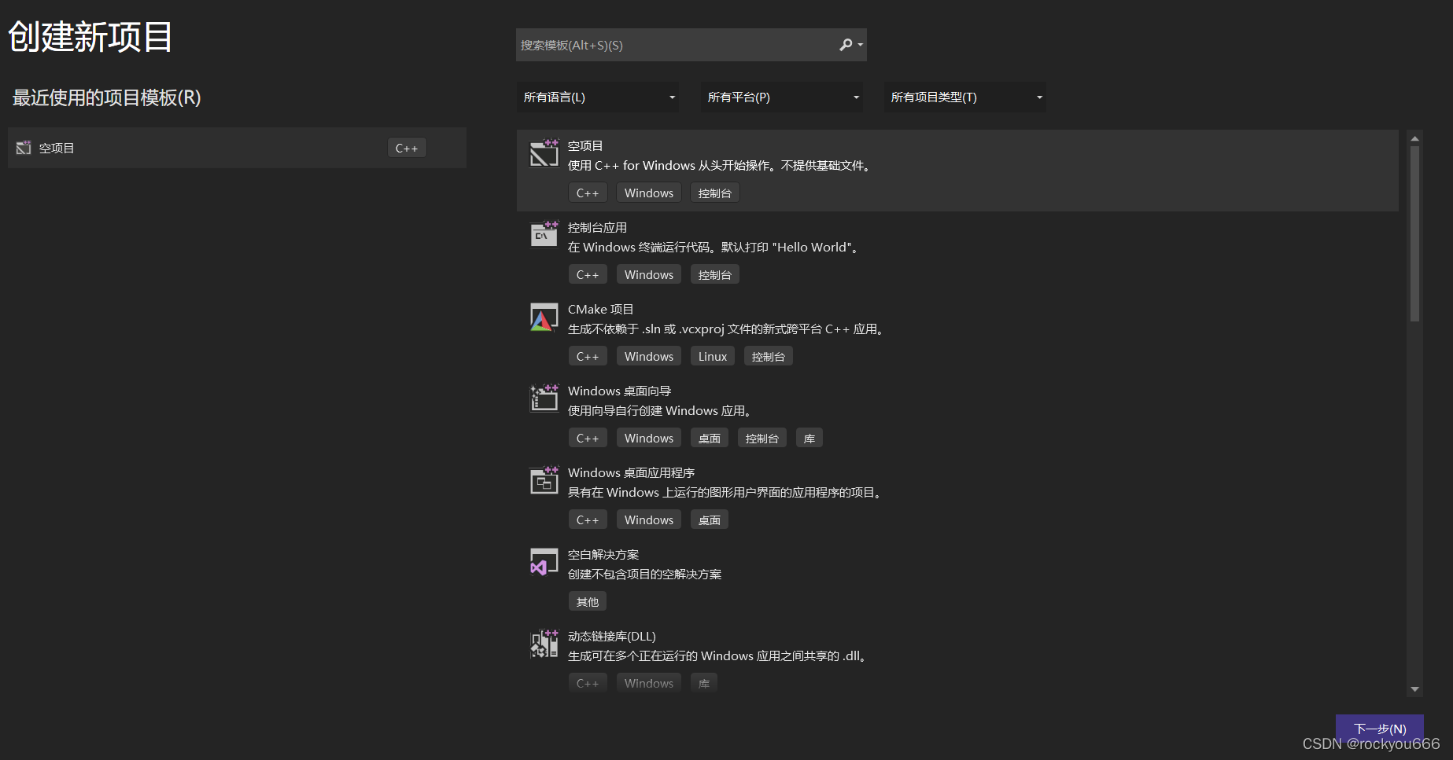Select 空项目 in recent templates list
Viewport: 1453px width, 760px height.
click(237, 148)
